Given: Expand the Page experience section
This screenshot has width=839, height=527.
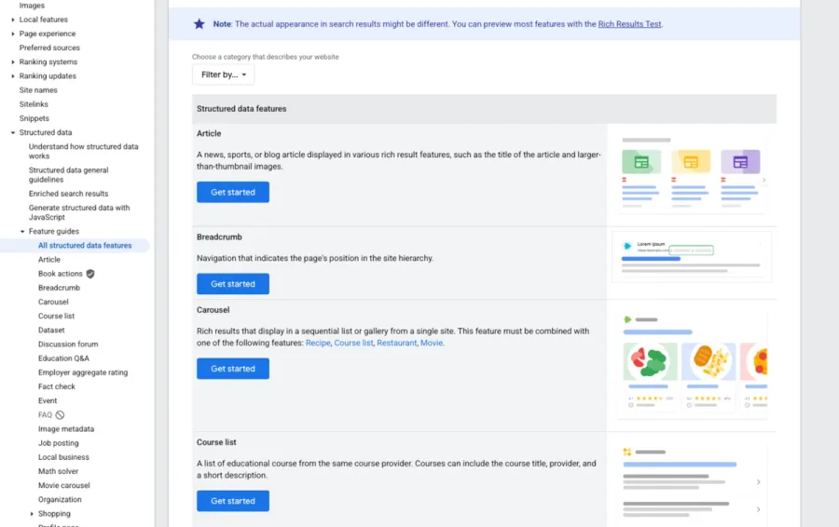Looking at the screenshot, I should [x=13, y=34].
